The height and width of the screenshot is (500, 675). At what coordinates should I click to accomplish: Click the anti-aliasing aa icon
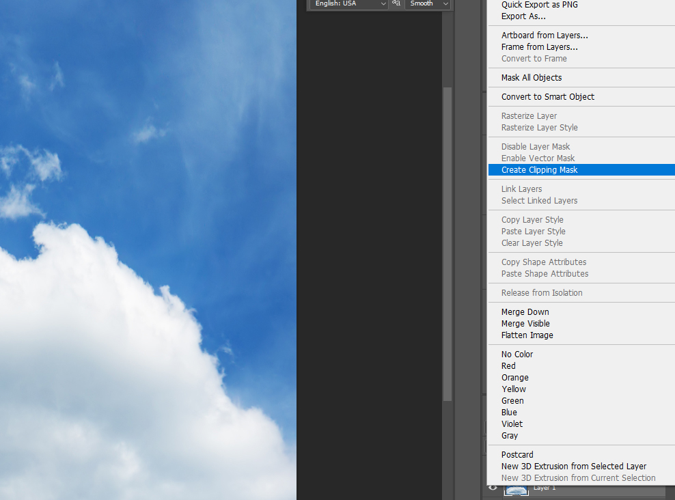pos(396,3)
